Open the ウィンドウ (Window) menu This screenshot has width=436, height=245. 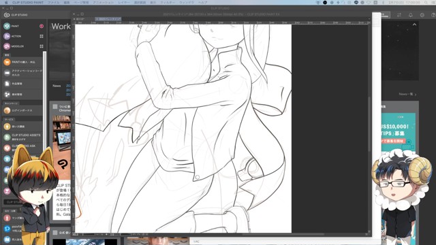click(x=186, y=2)
